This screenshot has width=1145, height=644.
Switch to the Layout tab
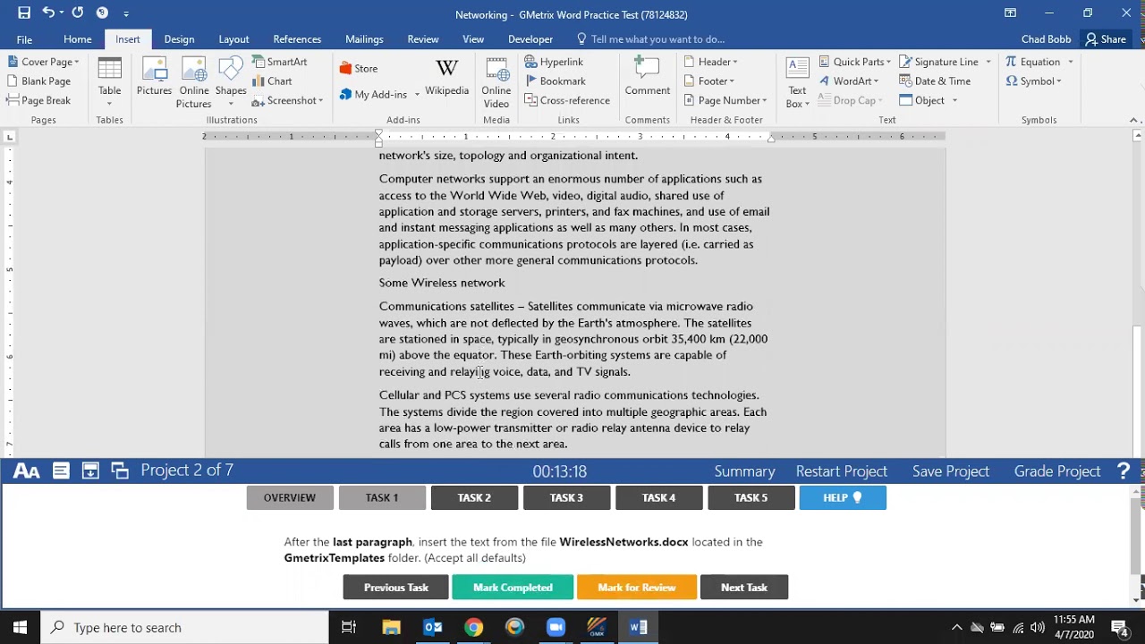(x=233, y=39)
